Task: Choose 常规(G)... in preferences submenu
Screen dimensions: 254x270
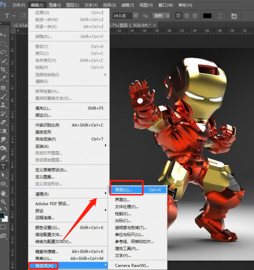Action: 138,190
